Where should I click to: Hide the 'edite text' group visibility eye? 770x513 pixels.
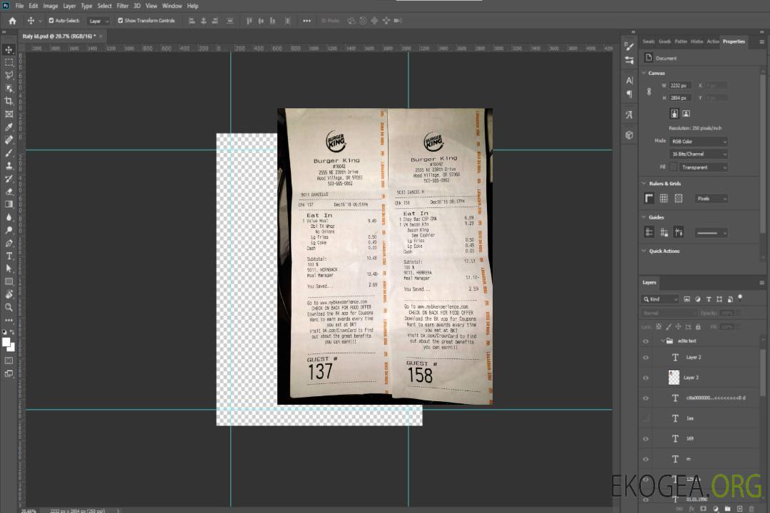click(x=646, y=341)
